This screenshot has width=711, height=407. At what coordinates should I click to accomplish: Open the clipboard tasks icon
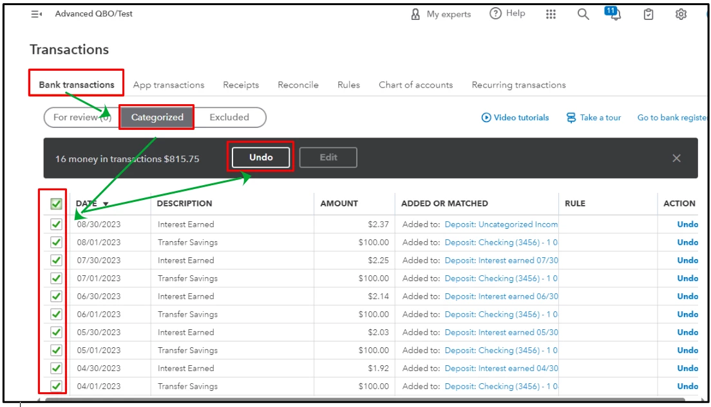pyautogui.click(x=649, y=15)
